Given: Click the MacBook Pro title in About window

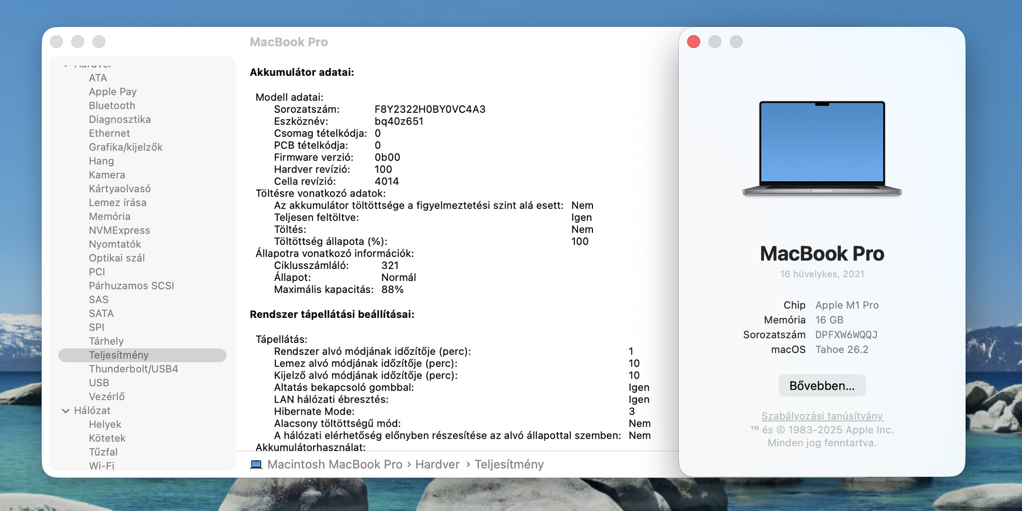Looking at the screenshot, I should pyautogui.click(x=822, y=254).
